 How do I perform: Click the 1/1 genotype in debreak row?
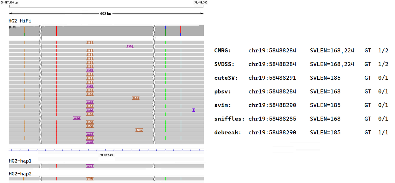[383, 133]
